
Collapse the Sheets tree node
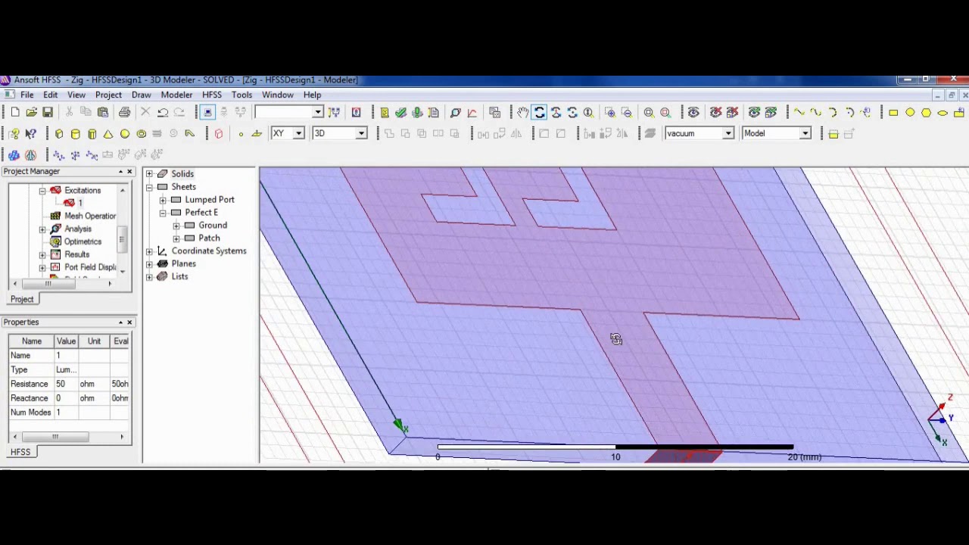pyautogui.click(x=149, y=187)
